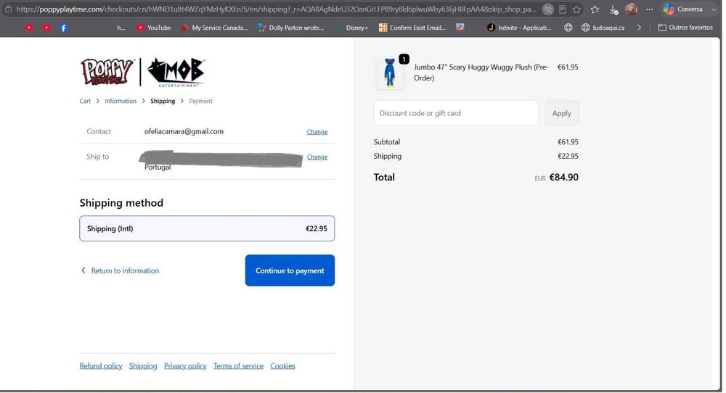This screenshot has width=726, height=393.
Task: Click the MOB Entertainment logo
Action: 176,72
